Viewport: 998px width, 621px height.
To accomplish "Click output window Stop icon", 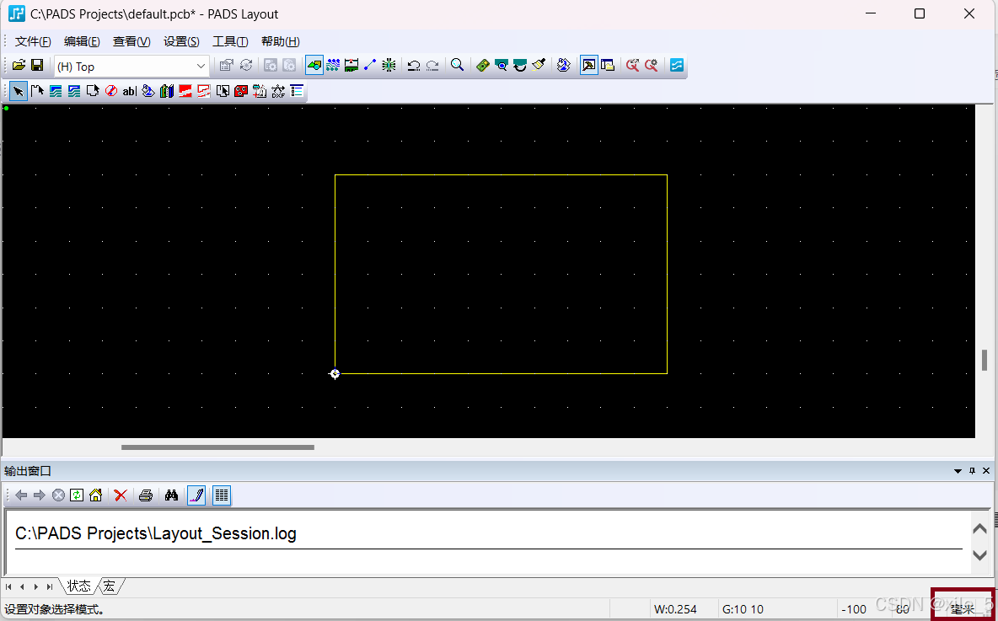I will click(x=58, y=495).
